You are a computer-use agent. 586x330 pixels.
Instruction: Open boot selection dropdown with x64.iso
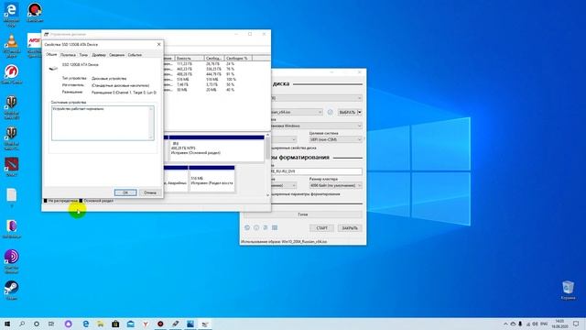(296, 112)
